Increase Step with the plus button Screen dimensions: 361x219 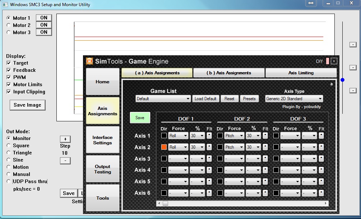65,139
